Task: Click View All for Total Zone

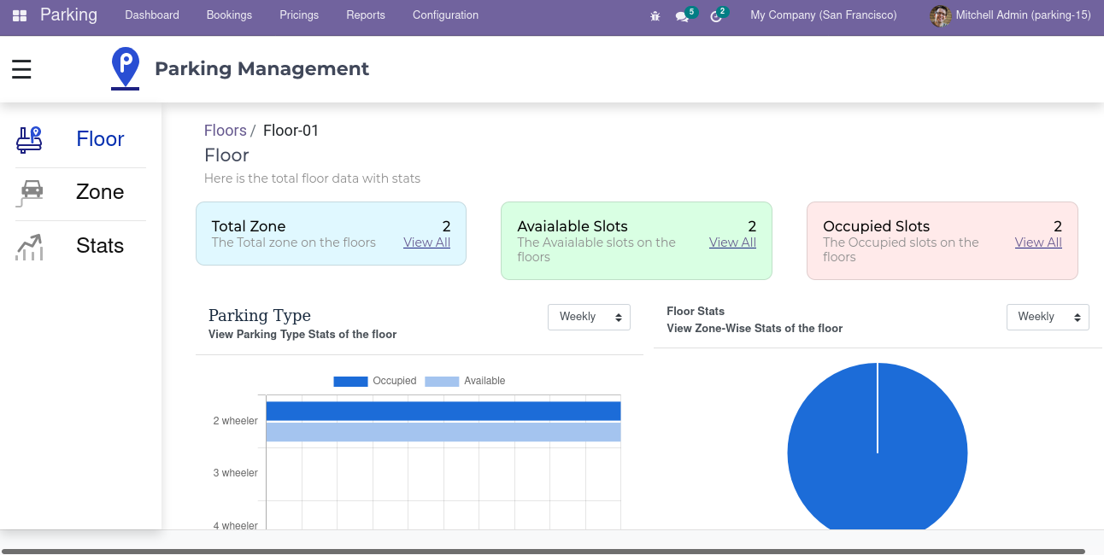Action: [426, 242]
